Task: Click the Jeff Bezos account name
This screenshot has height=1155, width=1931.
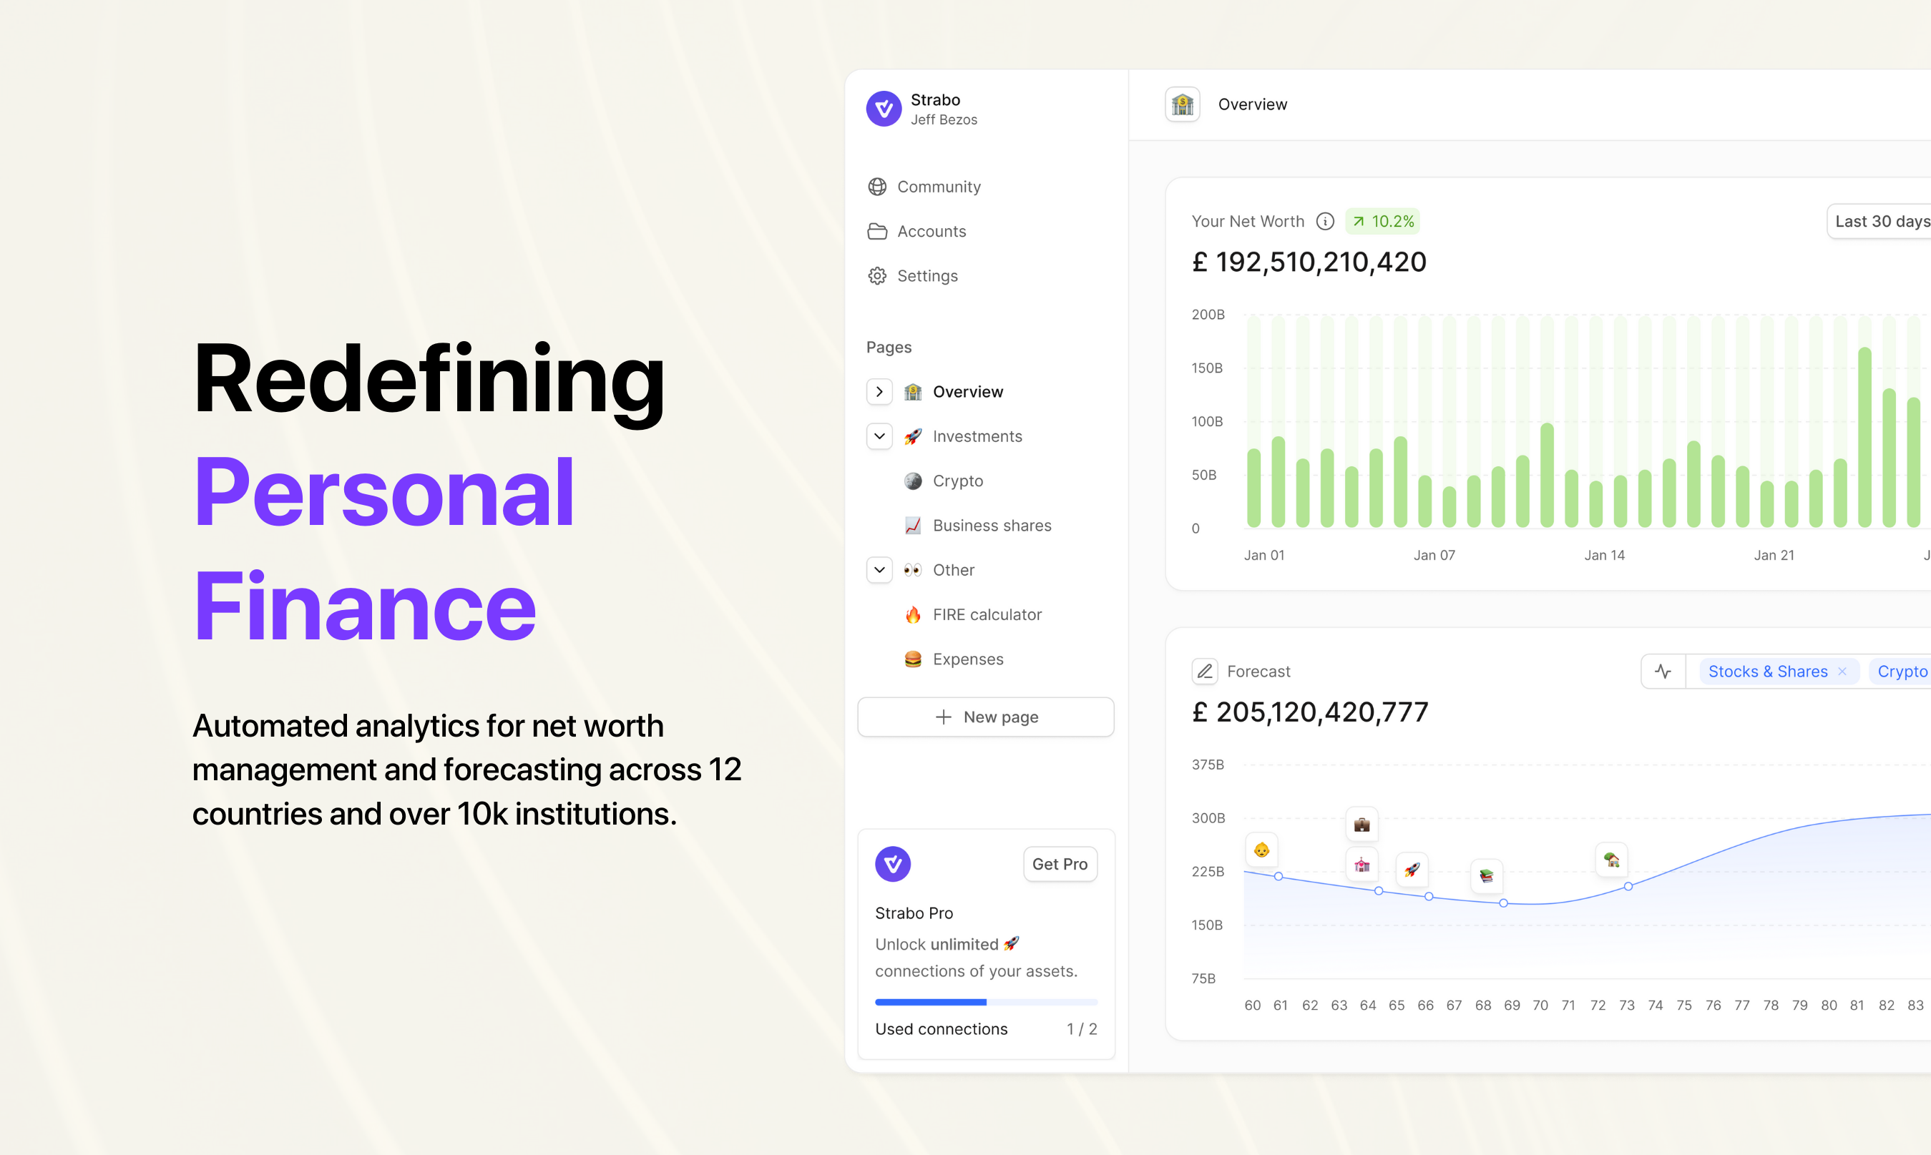Action: pos(944,120)
